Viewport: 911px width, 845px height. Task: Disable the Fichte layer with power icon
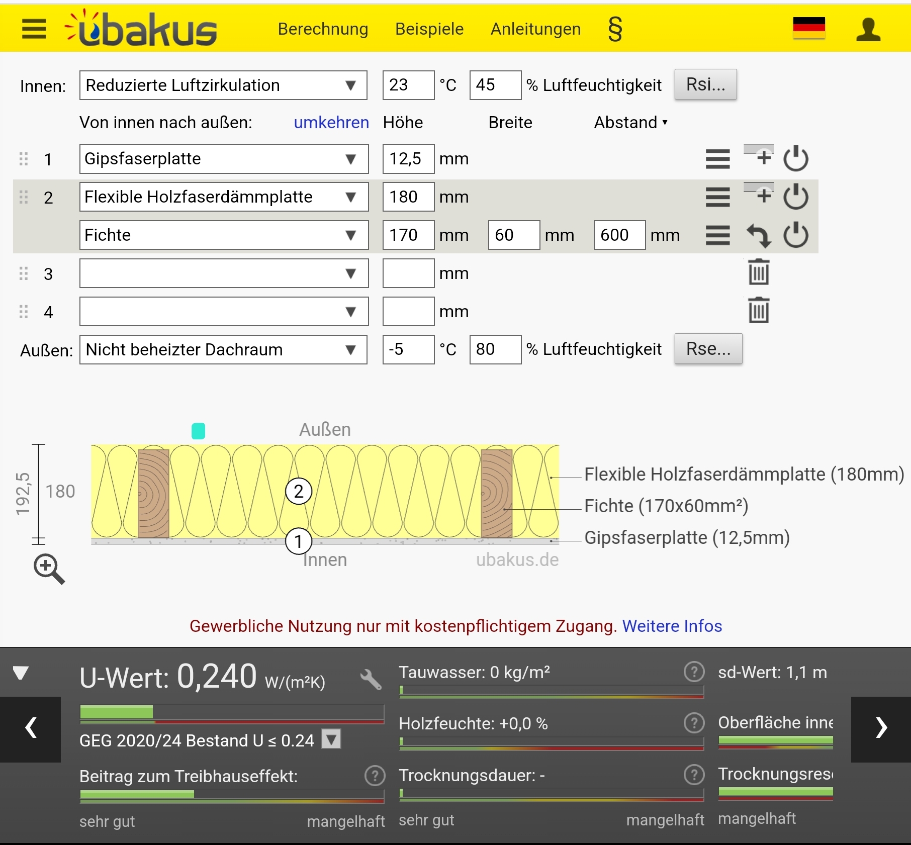(795, 235)
